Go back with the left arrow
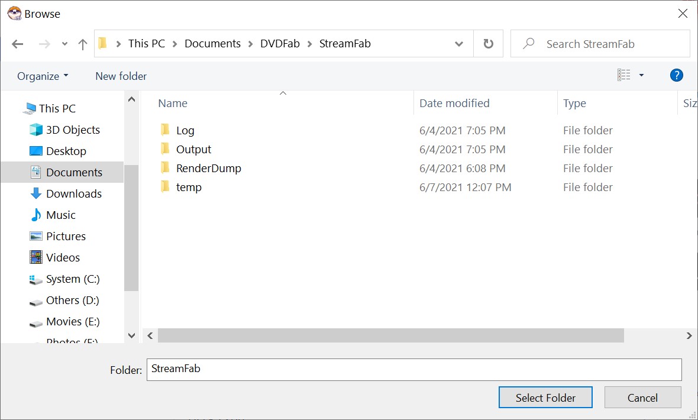The image size is (698, 420). point(17,44)
